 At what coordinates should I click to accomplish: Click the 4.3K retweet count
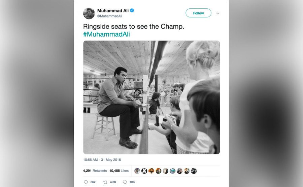113,182
